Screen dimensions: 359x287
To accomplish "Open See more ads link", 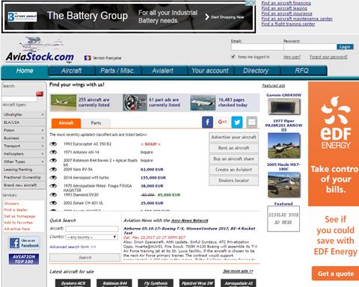I will (x=238, y=271).
